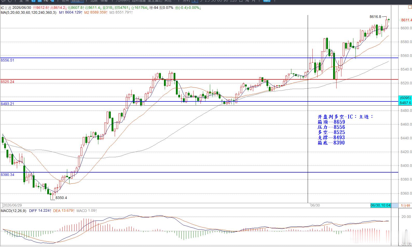Click the 8616.8 session high marker
The width and height of the screenshot is (412, 247).
[x=375, y=17]
